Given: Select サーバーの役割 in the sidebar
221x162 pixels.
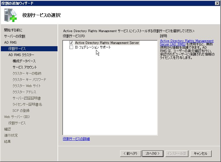Looking at the screenshot, I should pos(14,36).
